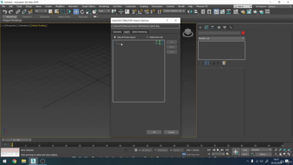The height and width of the screenshot is (165, 293).
Task: Toggle Key Mode icon beside frame field
Action: coord(209,154)
